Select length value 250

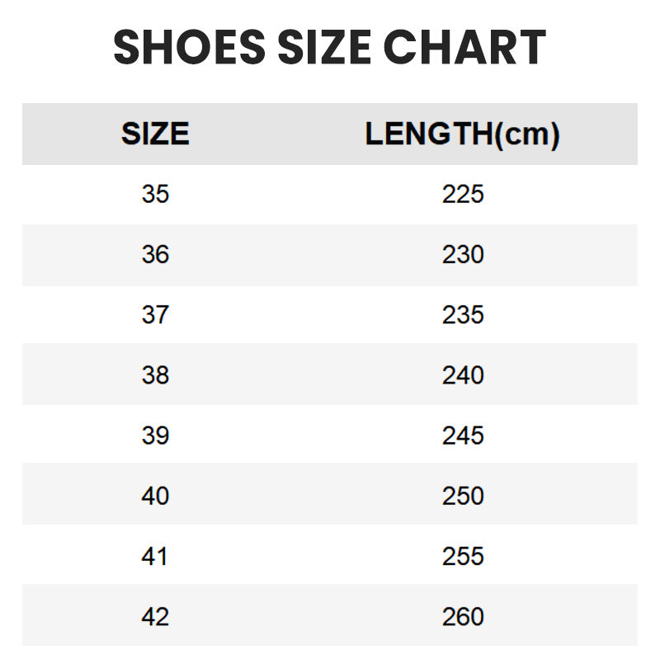462,496
